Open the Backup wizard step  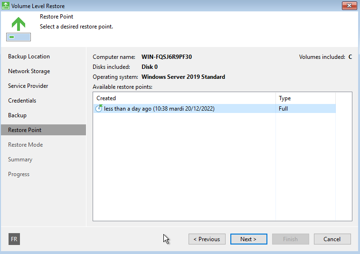click(17, 115)
